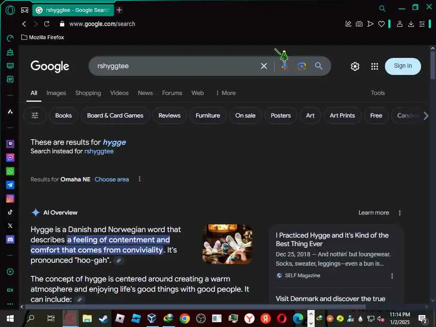Search open tabs magnifier icon
This screenshot has height=327, width=436.
(x=382, y=9)
